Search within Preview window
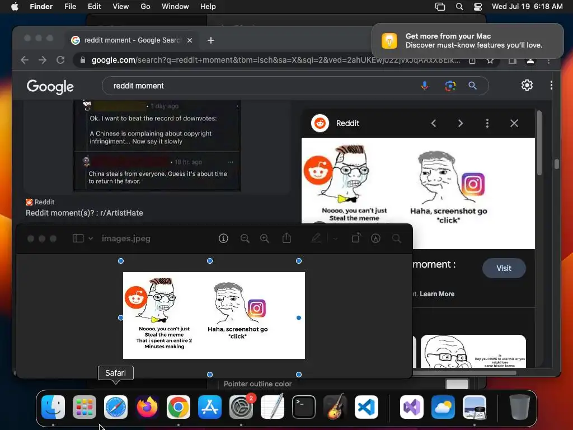This screenshot has width=573, height=430. [x=397, y=239]
